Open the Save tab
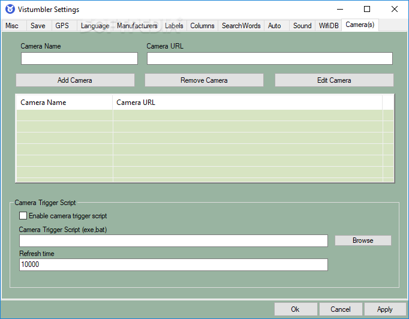This screenshot has height=319, width=409. pyautogui.click(x=38, y=26)
